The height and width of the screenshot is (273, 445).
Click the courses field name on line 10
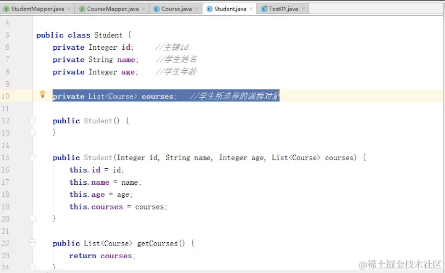click(157, 96)
